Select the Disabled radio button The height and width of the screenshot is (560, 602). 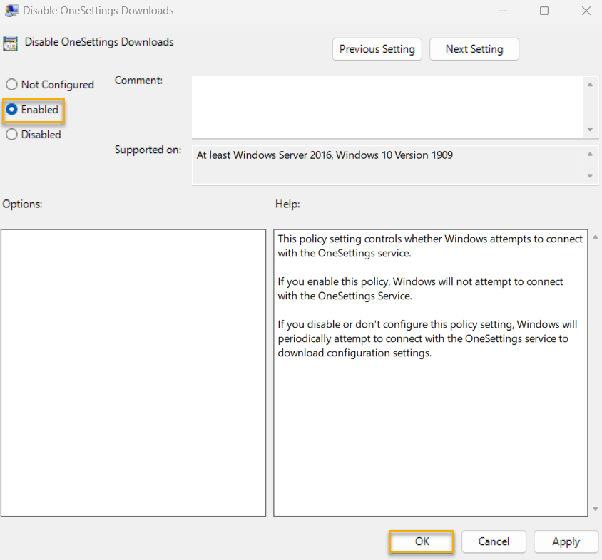[x=11, y=134]
